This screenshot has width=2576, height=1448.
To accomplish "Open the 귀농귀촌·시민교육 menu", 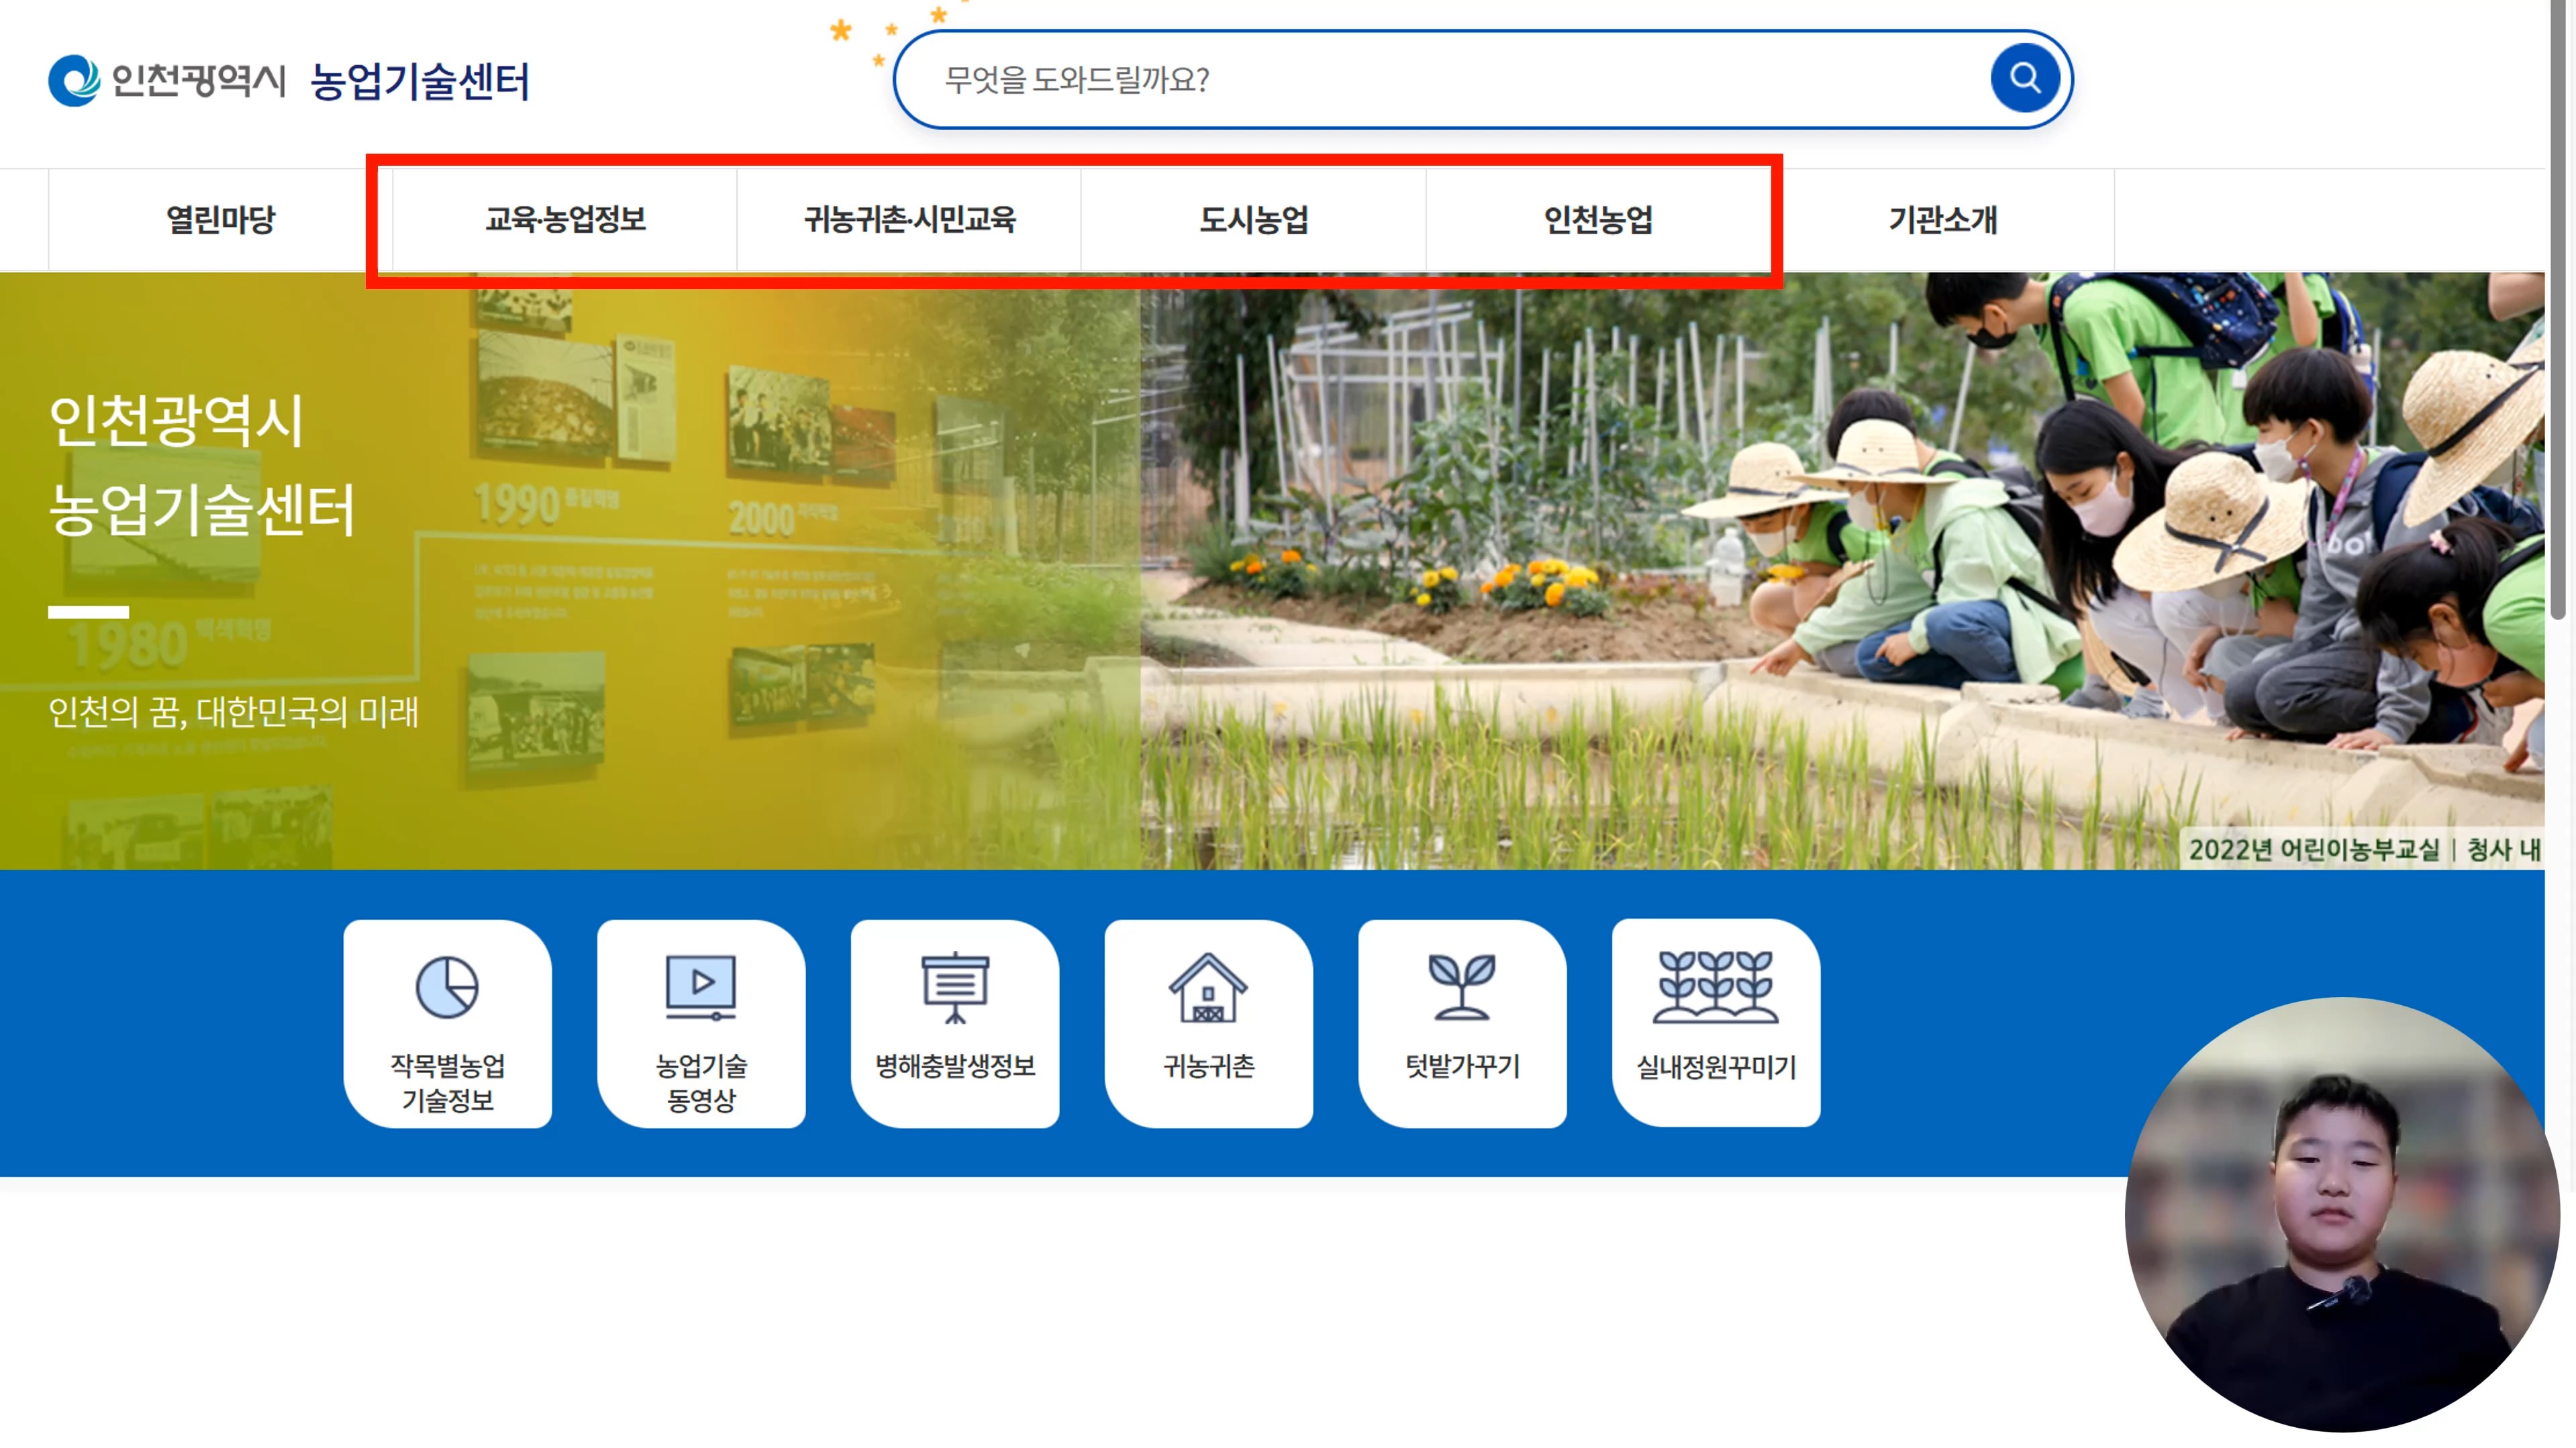I will click(x=909, y=219).
